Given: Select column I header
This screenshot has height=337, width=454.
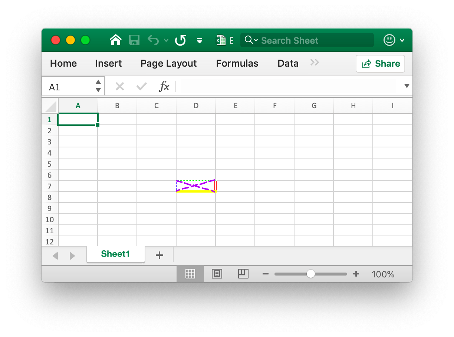Looking at the screenshot, I should [392, 106].
